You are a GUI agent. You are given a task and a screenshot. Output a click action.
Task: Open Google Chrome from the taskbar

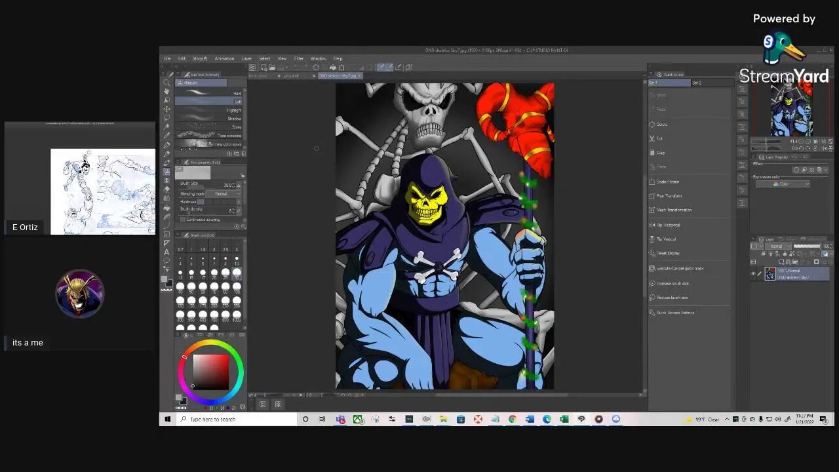click(x=512, y=419)
